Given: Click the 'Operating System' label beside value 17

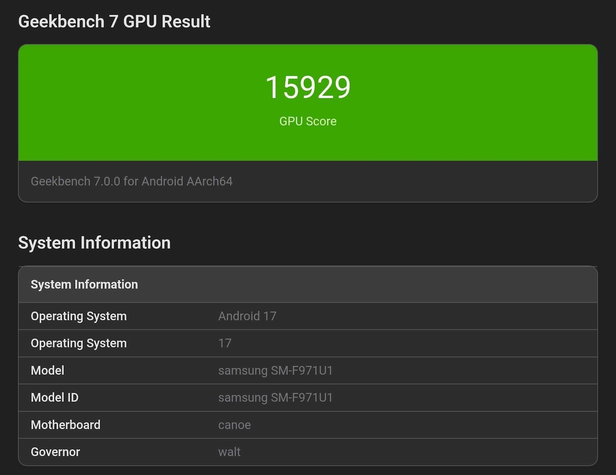Looking at the screenshot, I should [79, 343].
